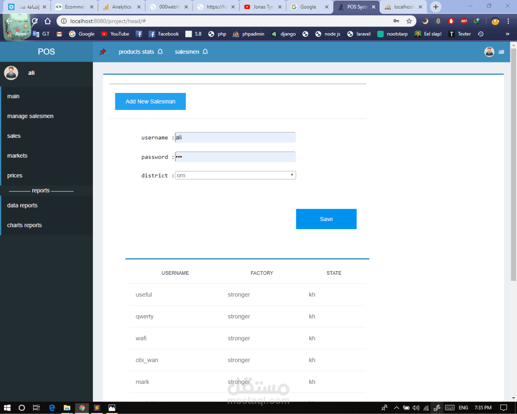
Task: Show hidden system tray icons
Action: tap(396, 408)
